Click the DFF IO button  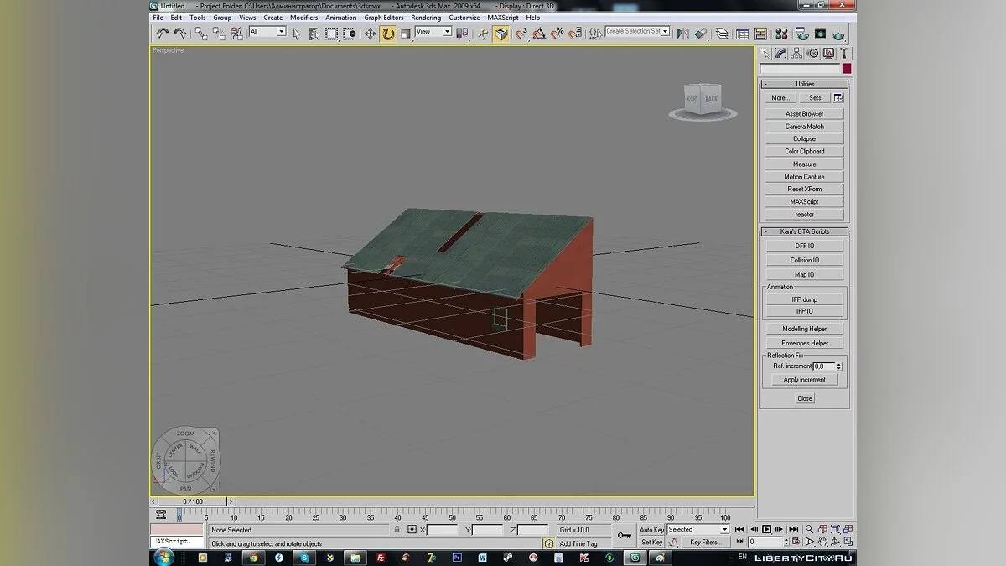tap(804, 246)
